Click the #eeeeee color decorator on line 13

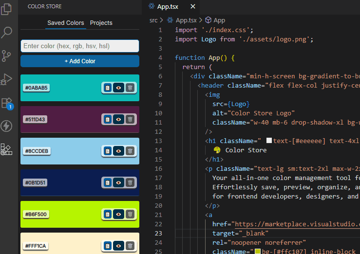pyautogui.click(x=269, y=141)
